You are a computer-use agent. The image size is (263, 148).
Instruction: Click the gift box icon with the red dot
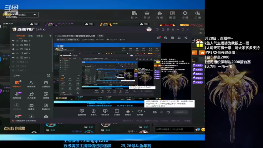point(159,38)
